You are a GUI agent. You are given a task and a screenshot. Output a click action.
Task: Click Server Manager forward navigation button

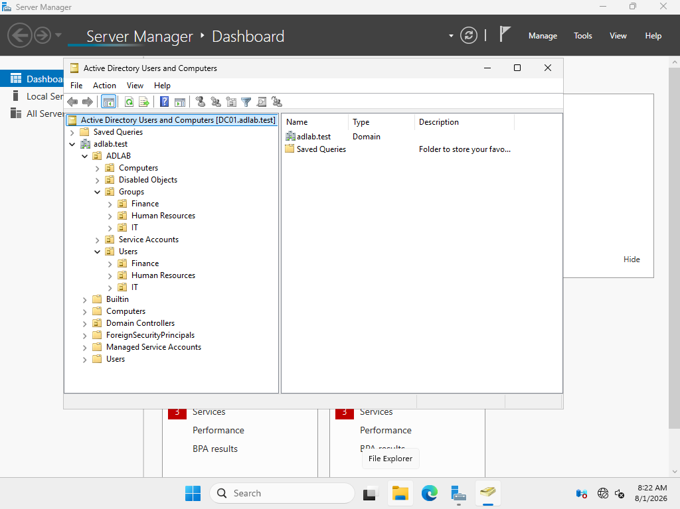pos(42,35)
